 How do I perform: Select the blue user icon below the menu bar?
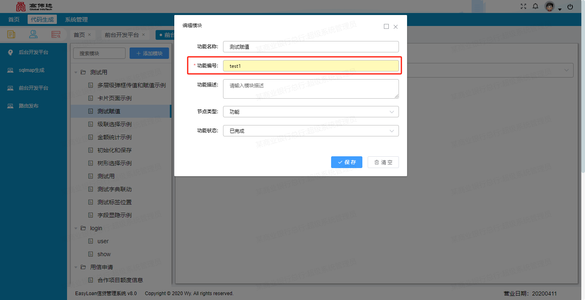(x=33, y=34)
